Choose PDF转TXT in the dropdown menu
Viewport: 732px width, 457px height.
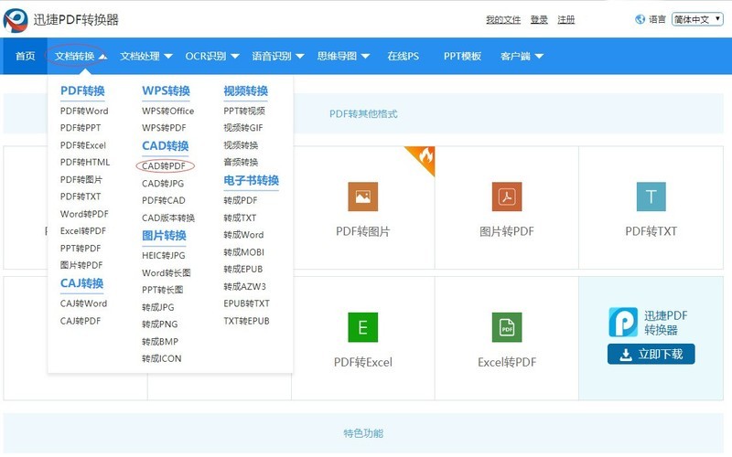81,197
